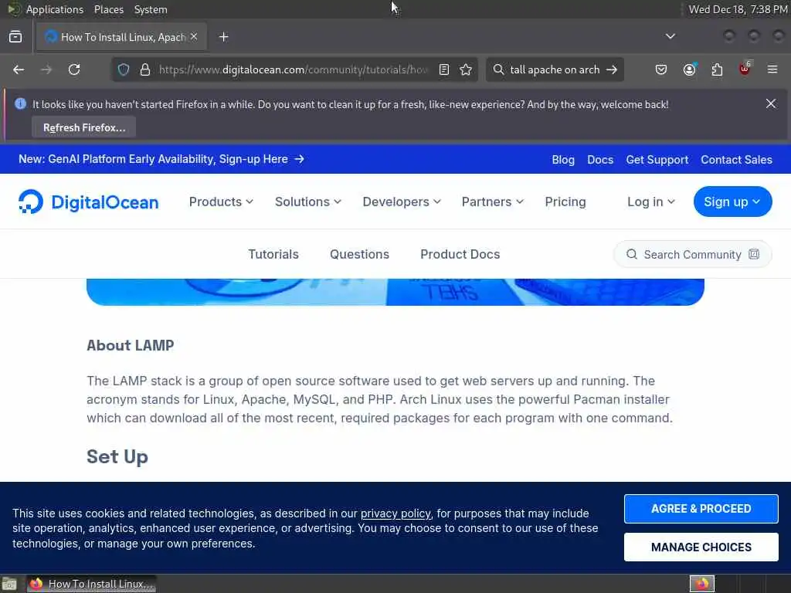The image size is (791, 593).
Task: Click MANAGE CHOICES cookie button
Action: click(701, 547)
